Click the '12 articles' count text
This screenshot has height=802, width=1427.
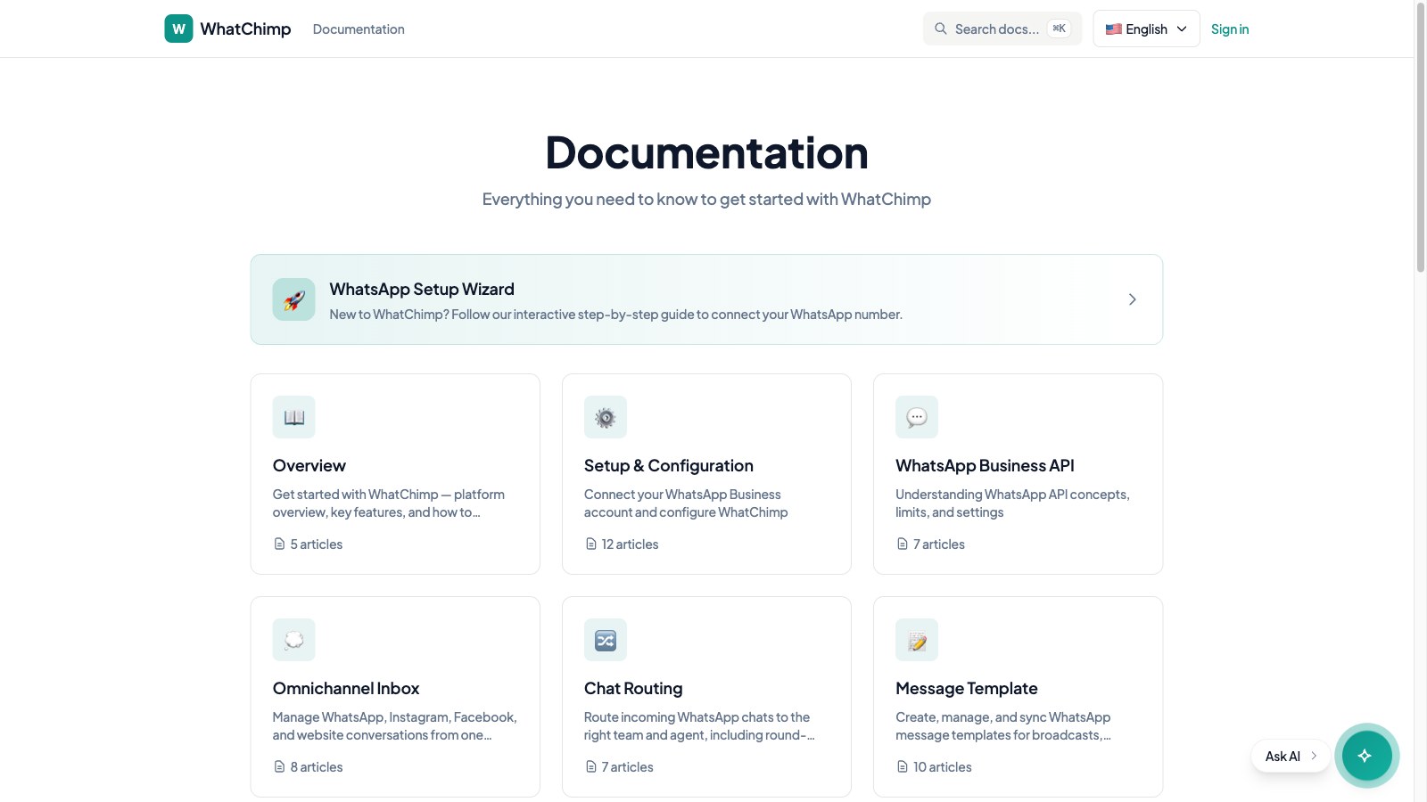point(631,544)
